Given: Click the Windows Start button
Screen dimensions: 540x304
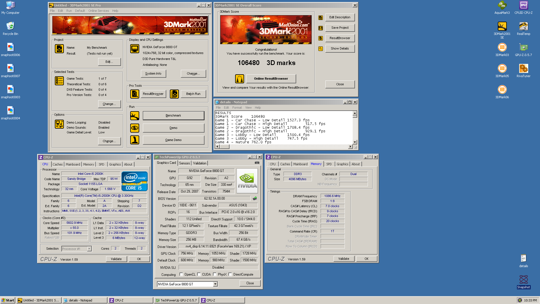Looking at the screenshot, I should tap(8, 300).
